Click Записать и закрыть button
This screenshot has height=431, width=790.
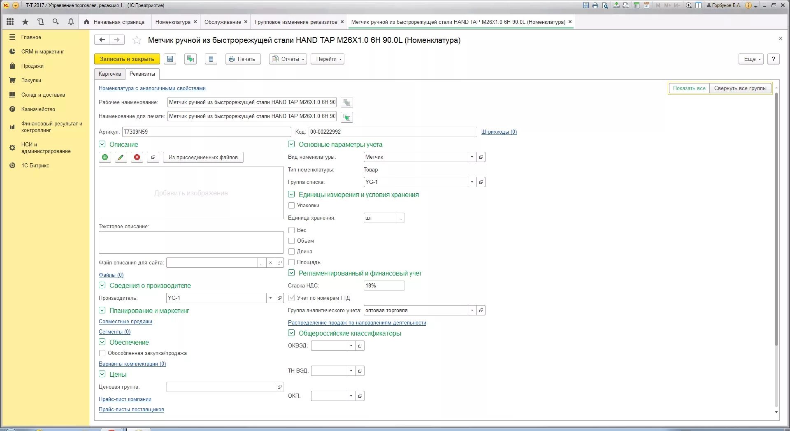127,59
